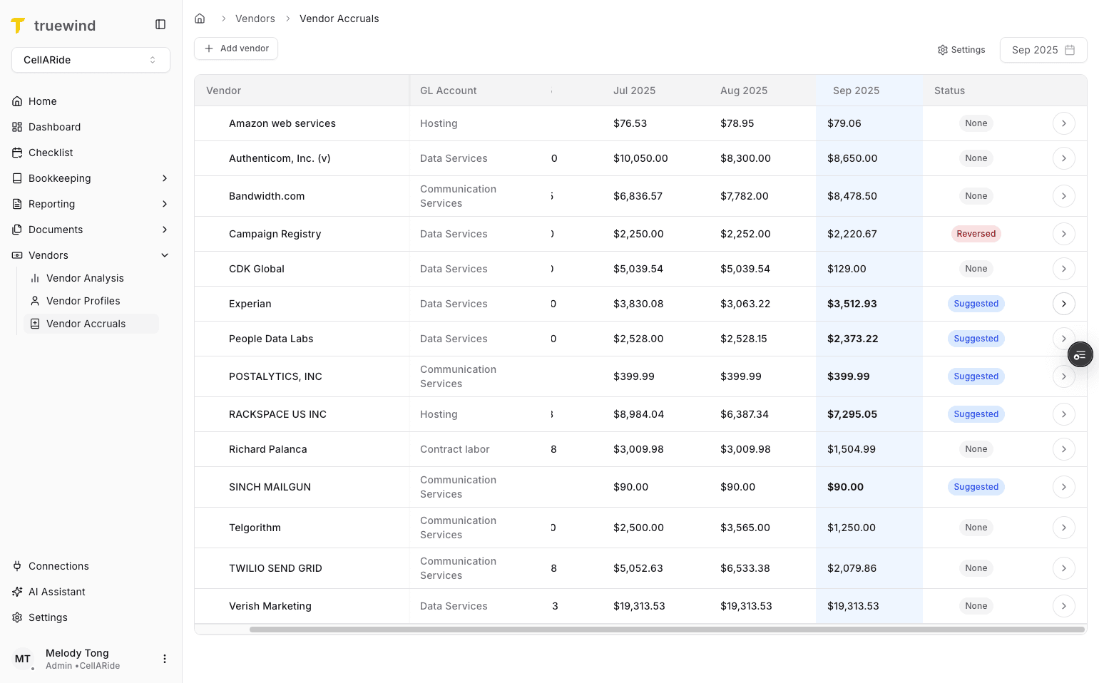Open Telgorithm row arrow

point(1064,528)
